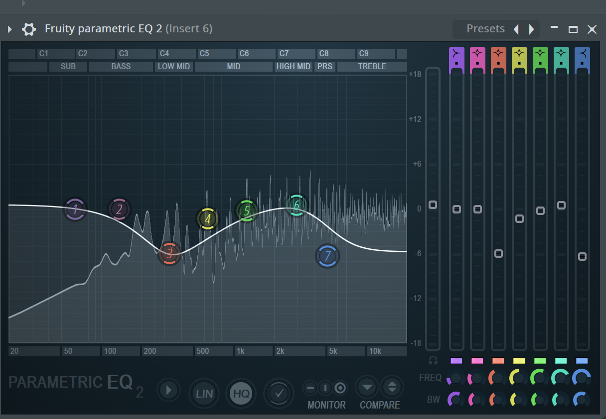
Task: Click the orange band 3 color swatch
Action: (498, 361)
